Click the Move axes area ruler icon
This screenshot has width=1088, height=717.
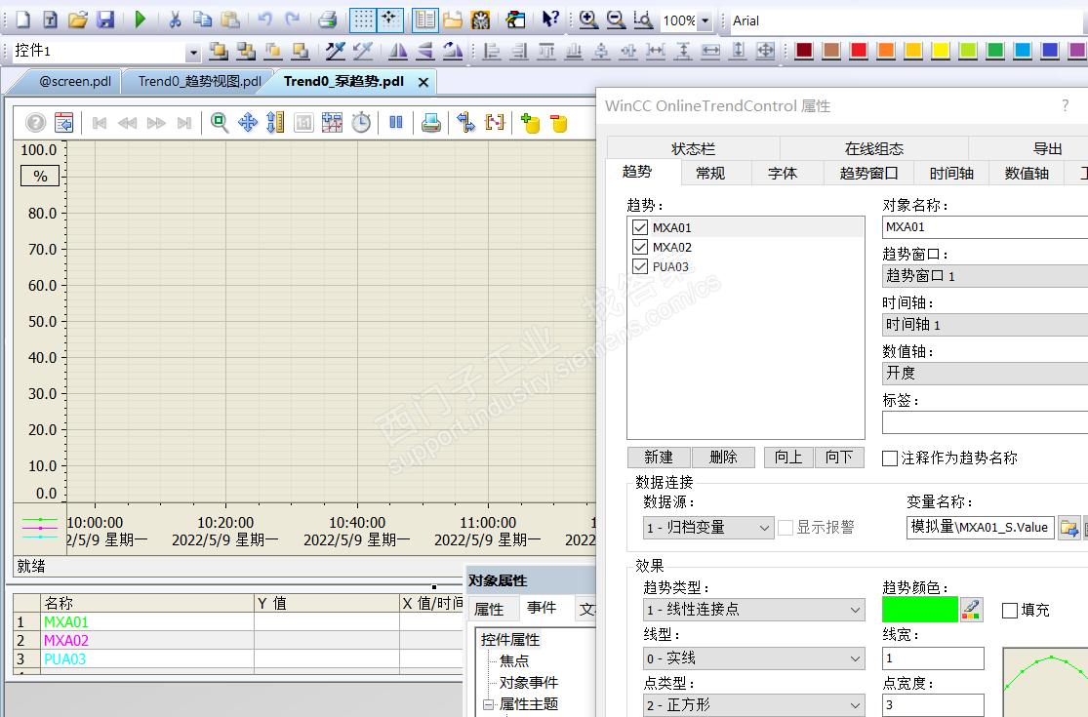pyautogui.click(x=275, y=123)
